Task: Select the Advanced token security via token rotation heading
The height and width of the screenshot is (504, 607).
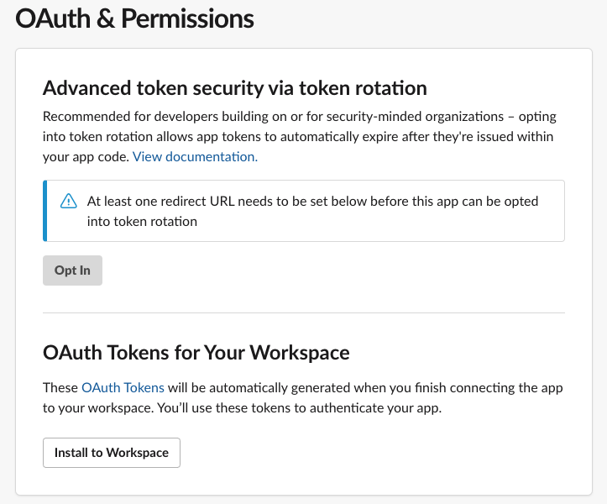Action: pyautogui.click(x=235, y=88)
